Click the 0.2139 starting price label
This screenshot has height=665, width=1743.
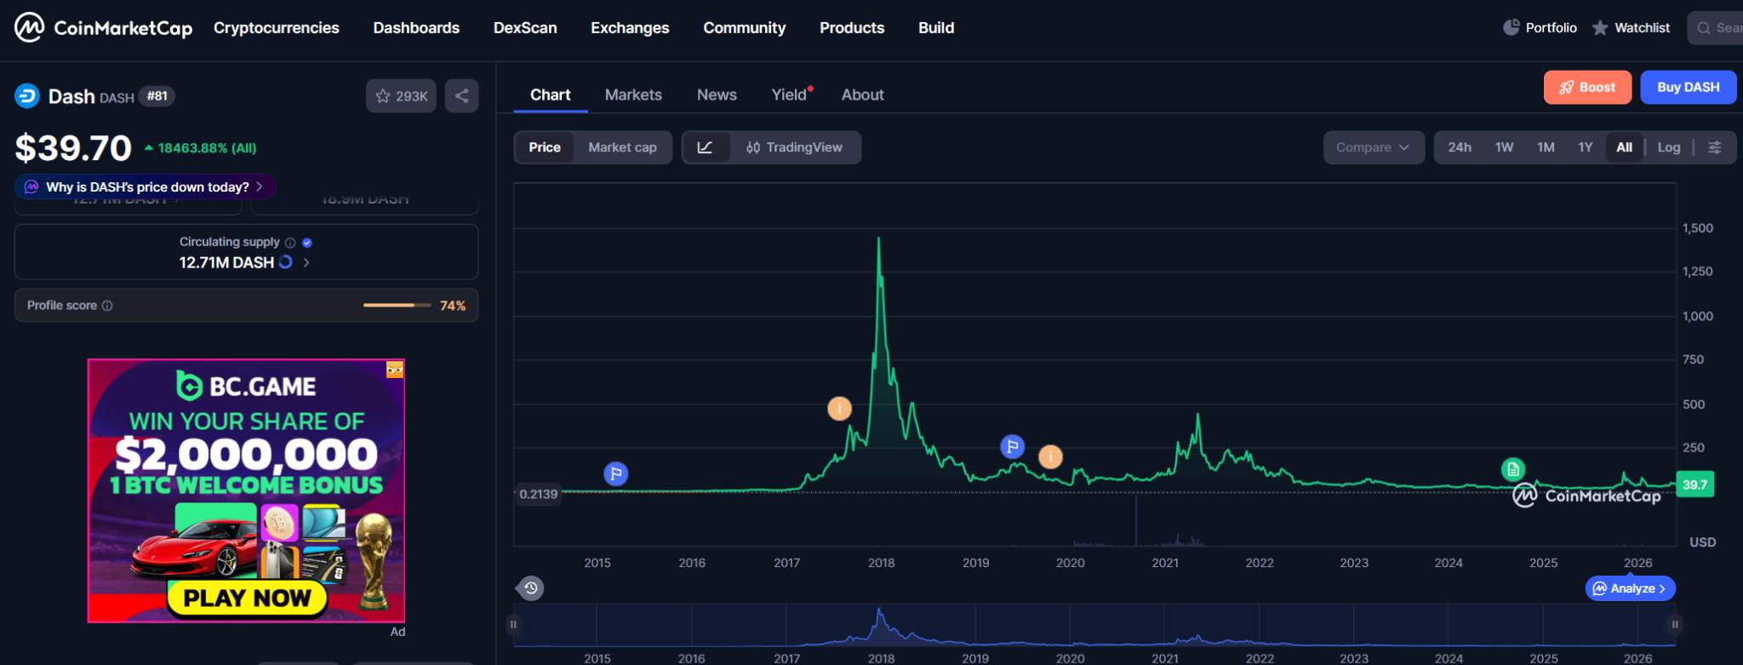[x=538, y=494]
